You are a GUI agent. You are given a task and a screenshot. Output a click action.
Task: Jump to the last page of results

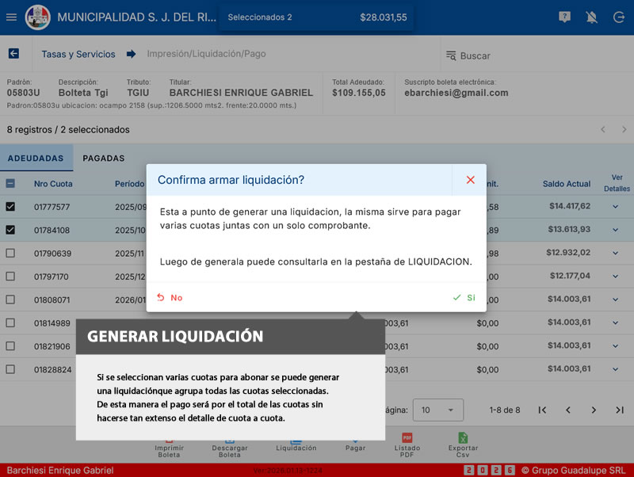(619, 410)
